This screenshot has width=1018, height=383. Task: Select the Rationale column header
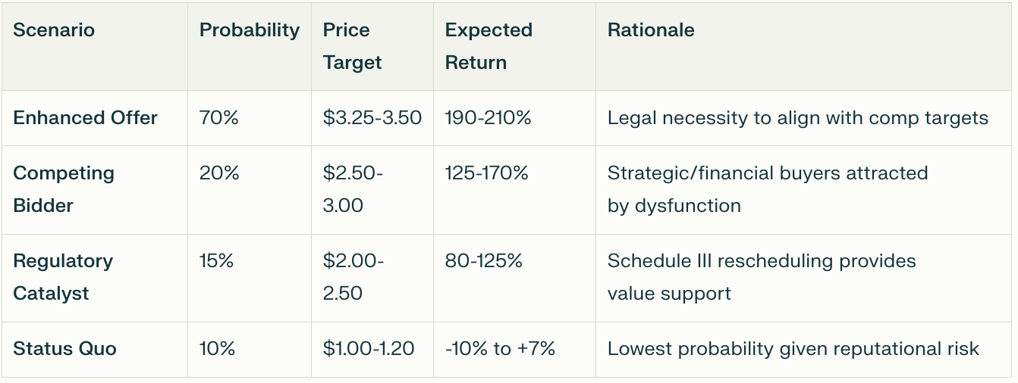tap(651, 30)
